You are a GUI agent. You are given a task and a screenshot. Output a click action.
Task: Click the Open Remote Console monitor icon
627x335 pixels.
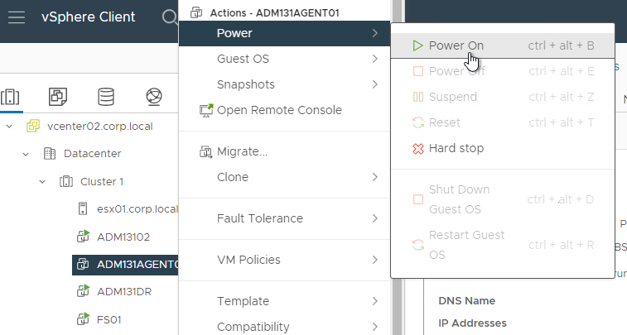pyautogui.click(x=206, y=111)
